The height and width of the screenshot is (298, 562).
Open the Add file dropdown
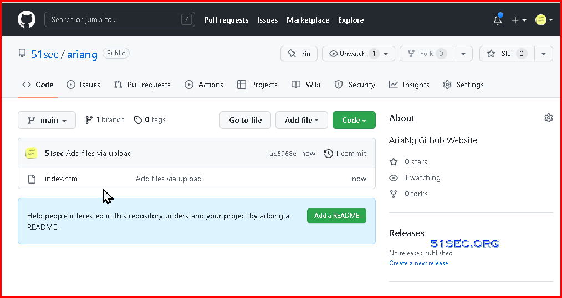[302, 120]
